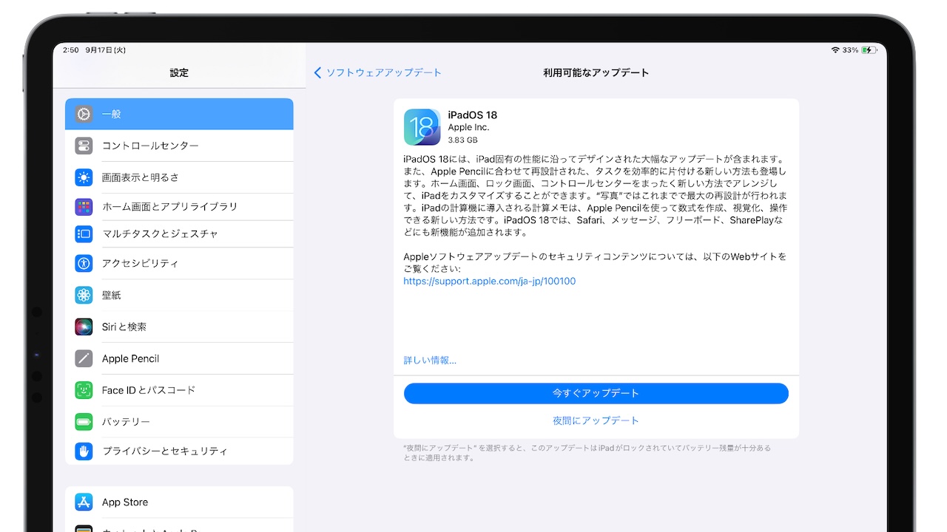The height and width of the screenshot is (532, 947).
Task: Tap the Face IDとパスコード icon
Action: tap(84, 390)
